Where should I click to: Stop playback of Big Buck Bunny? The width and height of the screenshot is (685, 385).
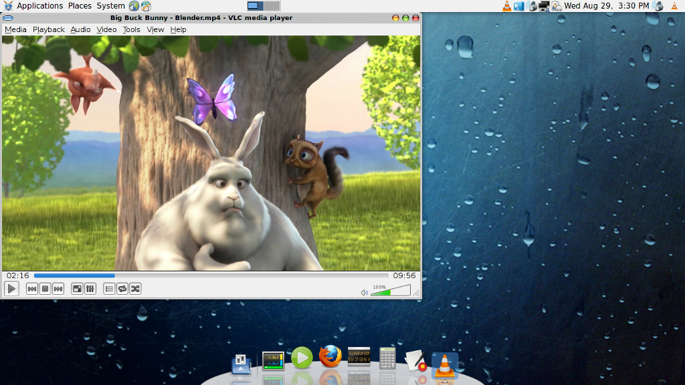click(45, 288)
